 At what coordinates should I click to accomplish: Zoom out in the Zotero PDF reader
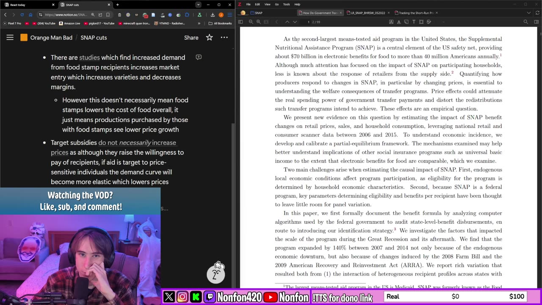click(x=251, y=22)
